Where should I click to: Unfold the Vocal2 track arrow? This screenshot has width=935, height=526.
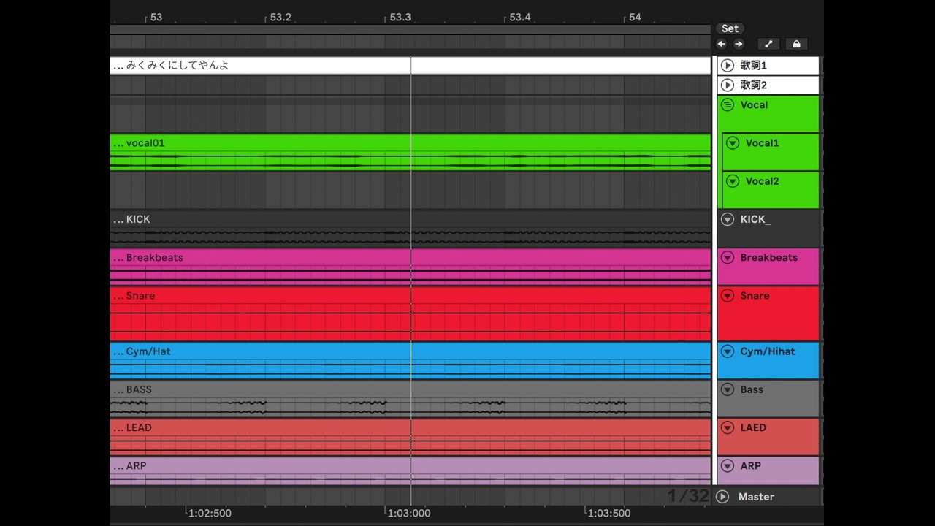733,181
